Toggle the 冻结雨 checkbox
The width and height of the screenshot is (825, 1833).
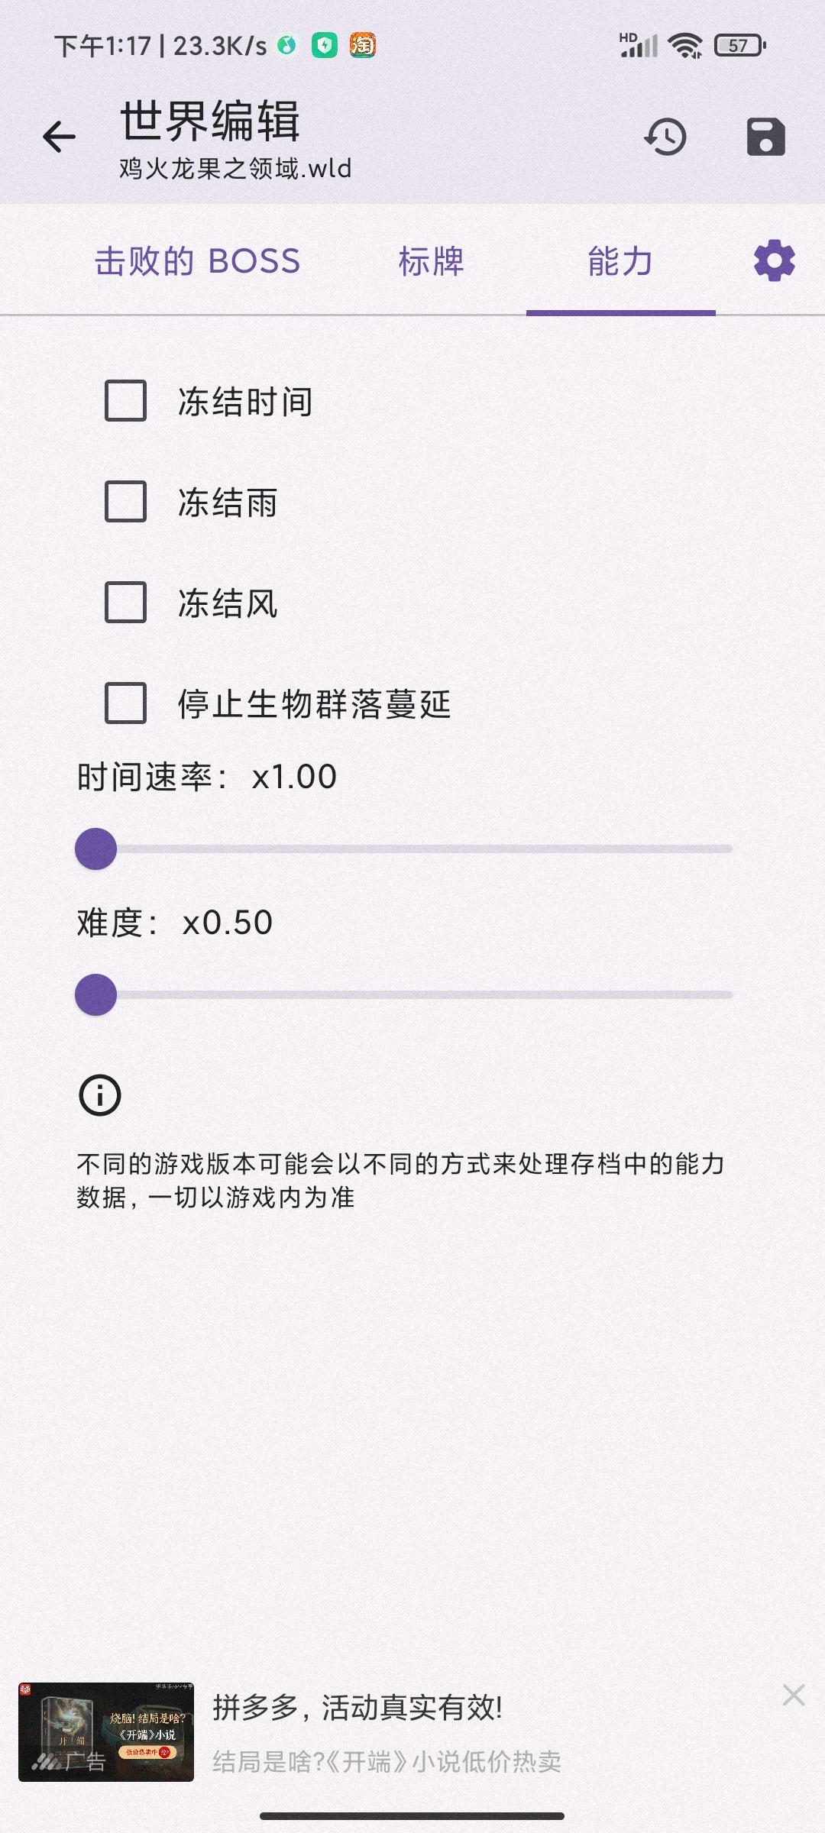coord(125,502)
